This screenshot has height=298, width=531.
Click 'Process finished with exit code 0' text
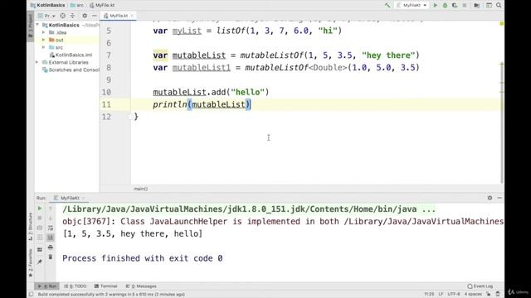[142, 258]
